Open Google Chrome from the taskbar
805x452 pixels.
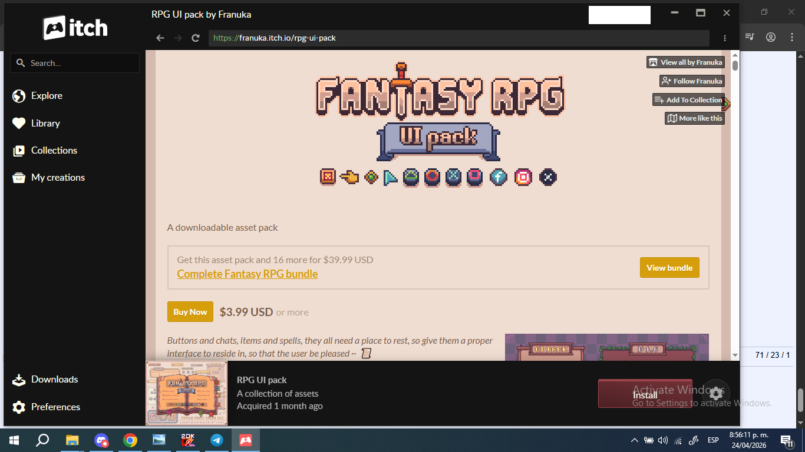(130, 440)
